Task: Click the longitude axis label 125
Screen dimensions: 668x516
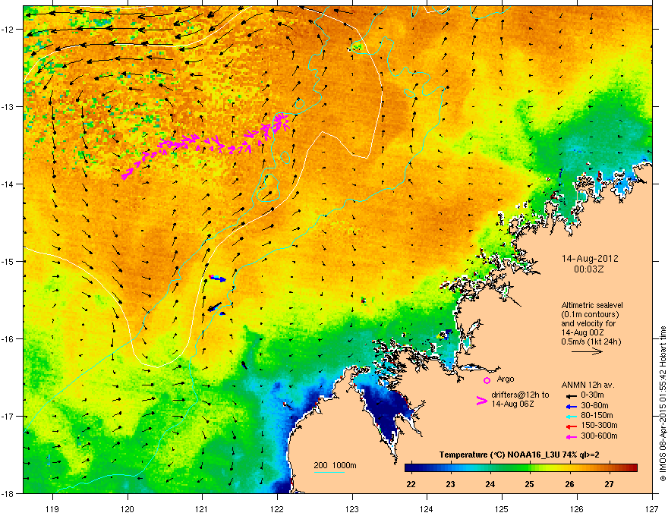Action: coord(502,508)
